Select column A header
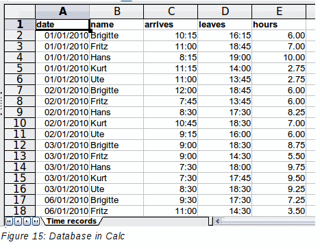The width and height of the screenshot is (320, 249). click(62, 12)
